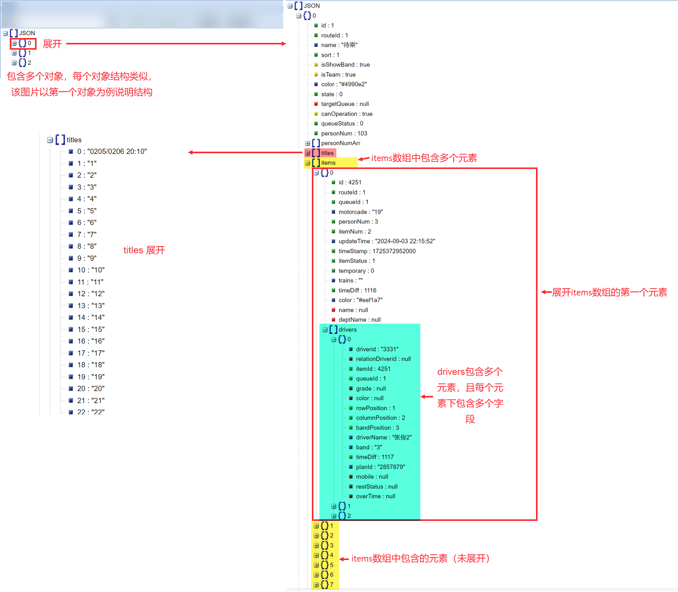
Task: Select titles entry 0 "0205/0206 20:10"
Action: tap(108, 152)
